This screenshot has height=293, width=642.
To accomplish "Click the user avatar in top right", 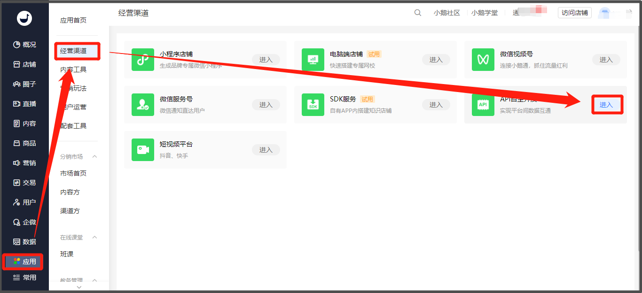I will pyautogui.click(x=605, y=13).
